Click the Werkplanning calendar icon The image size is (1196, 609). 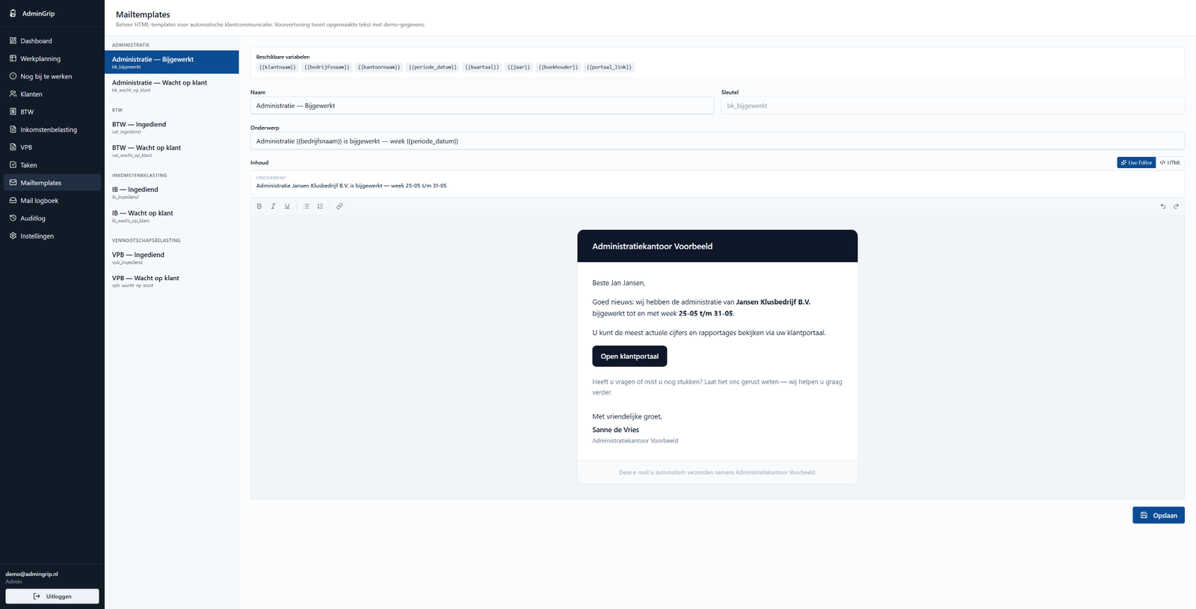tap(13, 58)
